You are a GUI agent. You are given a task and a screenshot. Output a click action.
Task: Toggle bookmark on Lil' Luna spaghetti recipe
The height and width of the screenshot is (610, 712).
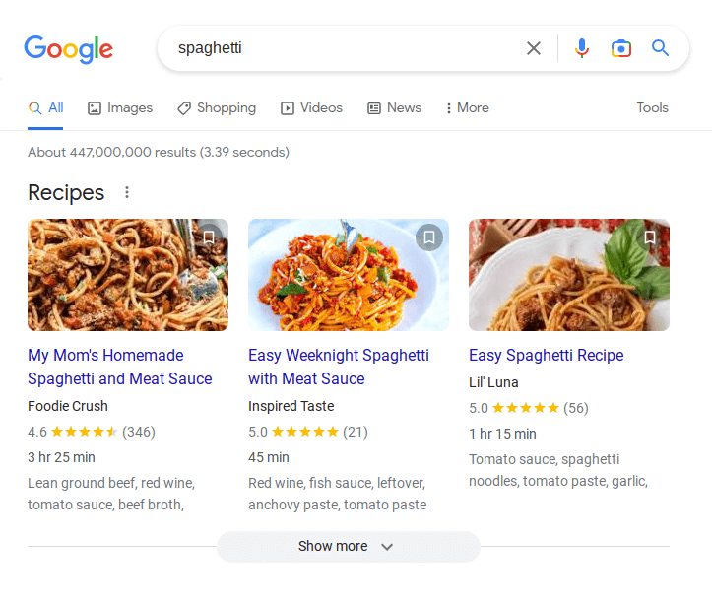(650, 237)
